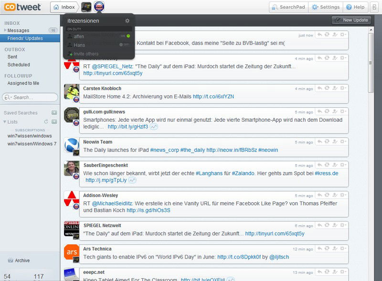Open the http://t.co/i6xlYZN link

213,96
